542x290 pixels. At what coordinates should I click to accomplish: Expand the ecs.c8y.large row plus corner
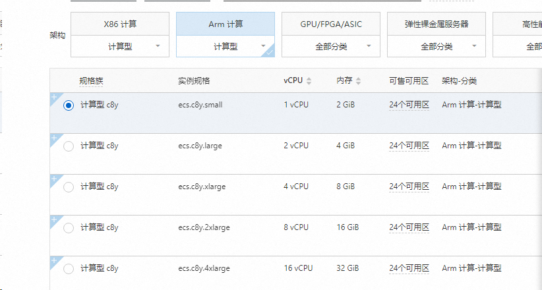[53, 138]
